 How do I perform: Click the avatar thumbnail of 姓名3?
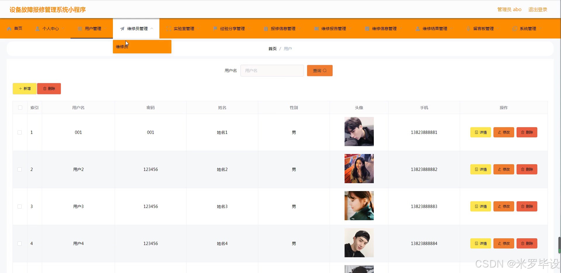pos(359,206)
